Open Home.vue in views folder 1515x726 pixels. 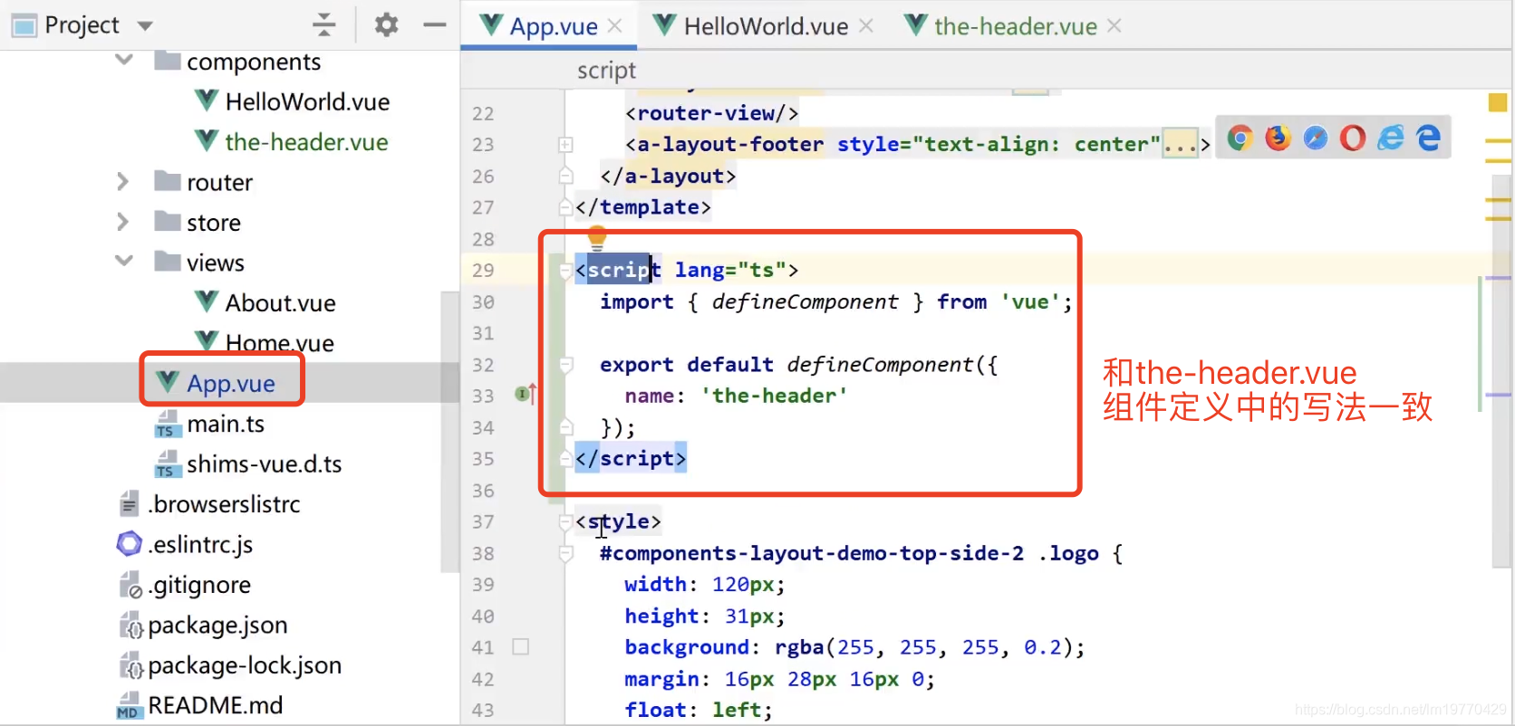279,342
